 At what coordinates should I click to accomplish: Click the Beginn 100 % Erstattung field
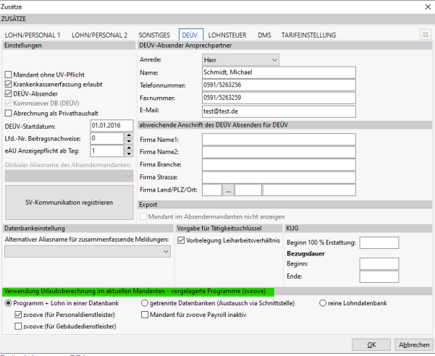[x=379, y=242]
